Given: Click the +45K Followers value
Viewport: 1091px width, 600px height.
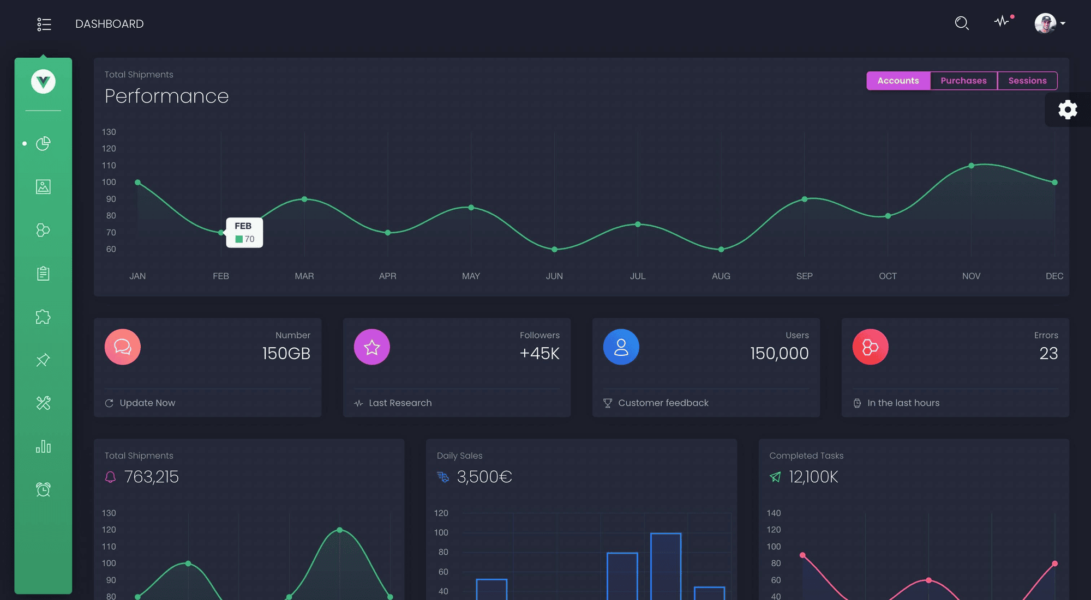Looking at the screenshot, I should pos(539,354).
